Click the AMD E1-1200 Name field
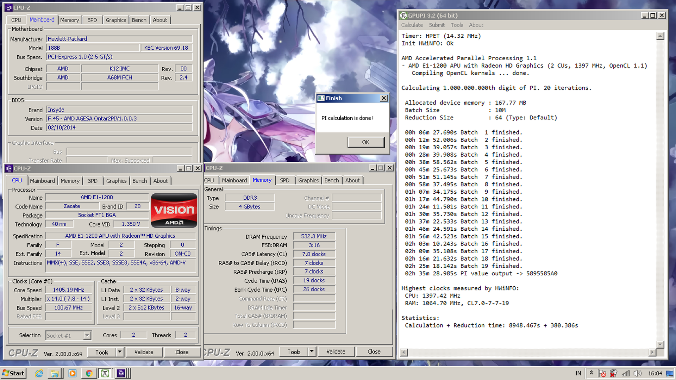The image size is (676, 380). [x=97, y=197]
